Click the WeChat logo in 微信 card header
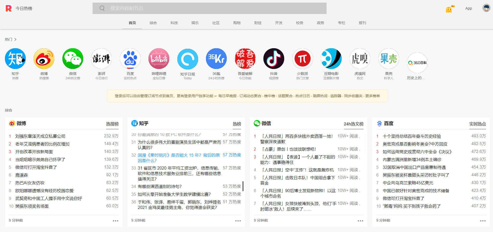 point(257,123)
